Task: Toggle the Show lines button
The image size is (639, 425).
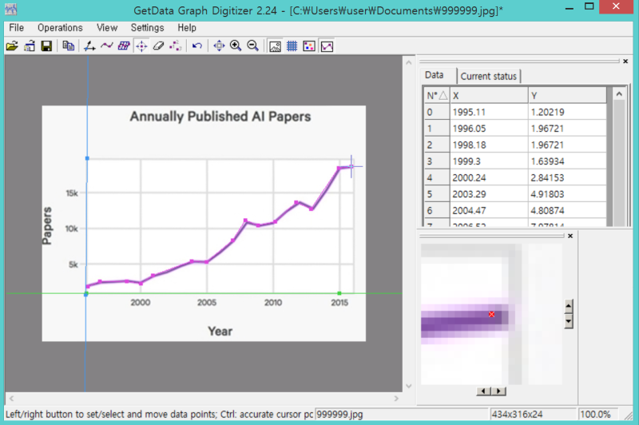Action: [x=327, y=46]
